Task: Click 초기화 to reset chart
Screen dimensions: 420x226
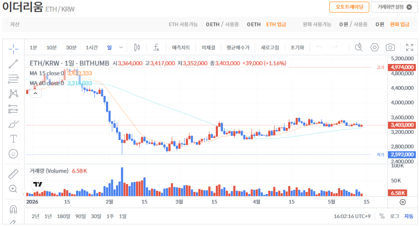Action: tap(297, 48)
